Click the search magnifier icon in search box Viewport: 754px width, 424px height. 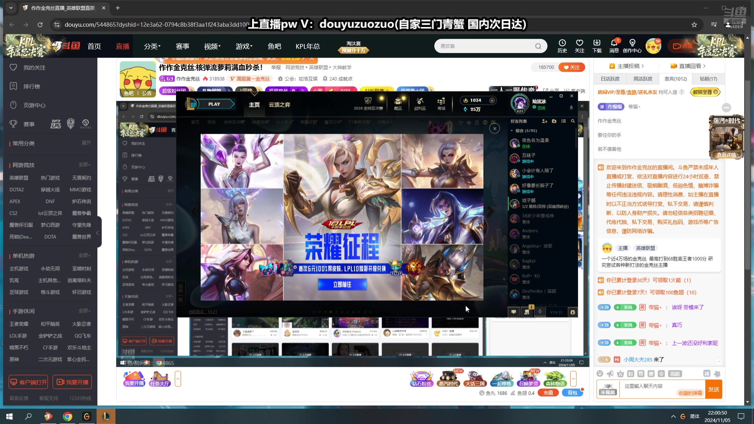(x=538, y=46)
